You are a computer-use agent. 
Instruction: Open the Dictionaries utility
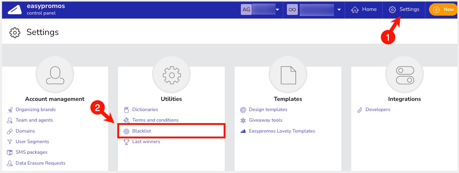point(145,110)
